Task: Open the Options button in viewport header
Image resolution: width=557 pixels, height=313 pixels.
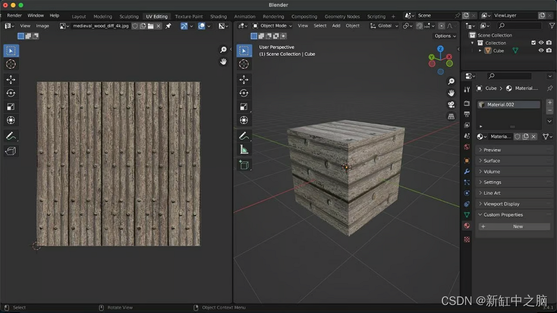Action: pyautogui.click(x=445, y=36)
